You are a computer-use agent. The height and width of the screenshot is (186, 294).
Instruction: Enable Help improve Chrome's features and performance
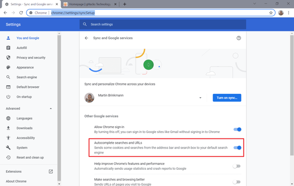click(x=237, y=166)
